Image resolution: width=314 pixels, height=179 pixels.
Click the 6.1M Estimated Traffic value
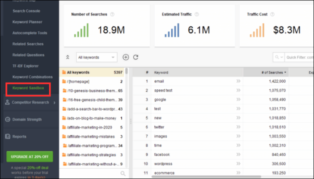199,30
